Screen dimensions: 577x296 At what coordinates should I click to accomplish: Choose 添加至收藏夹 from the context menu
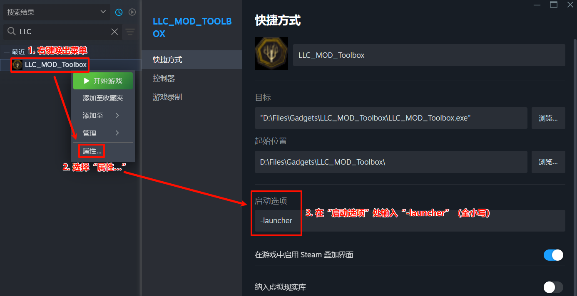coord(103,98)
